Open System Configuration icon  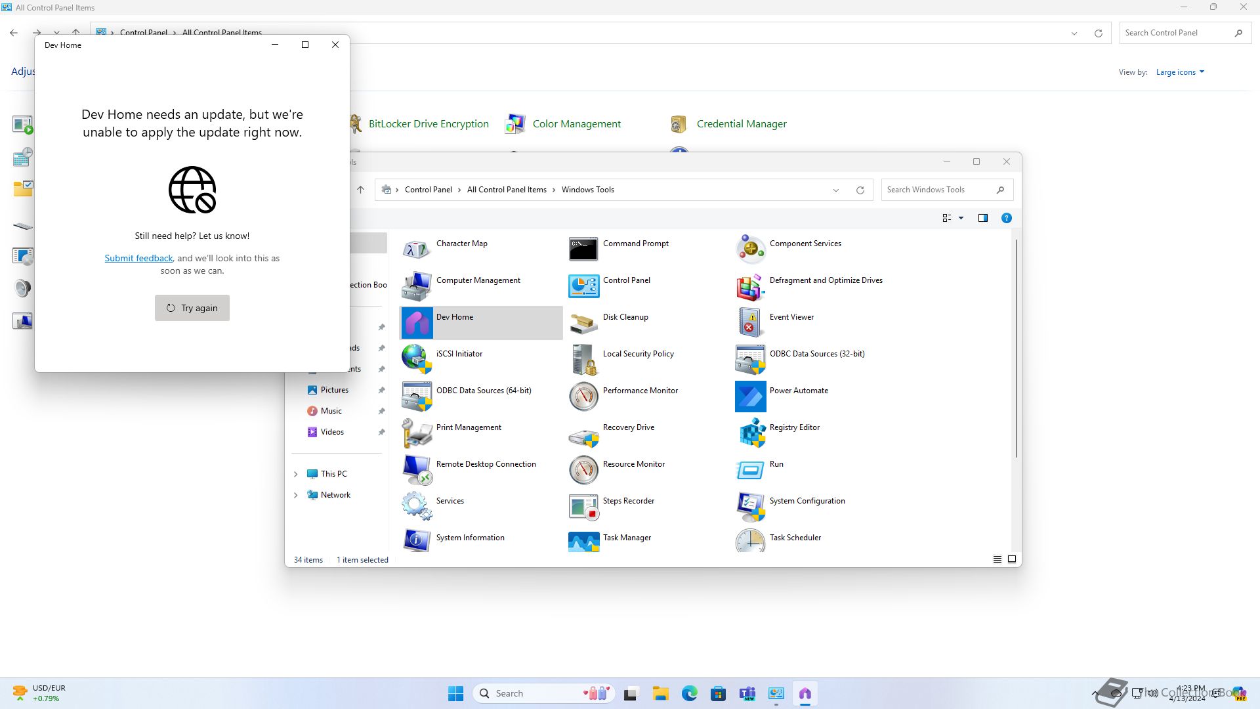point(750,507)
